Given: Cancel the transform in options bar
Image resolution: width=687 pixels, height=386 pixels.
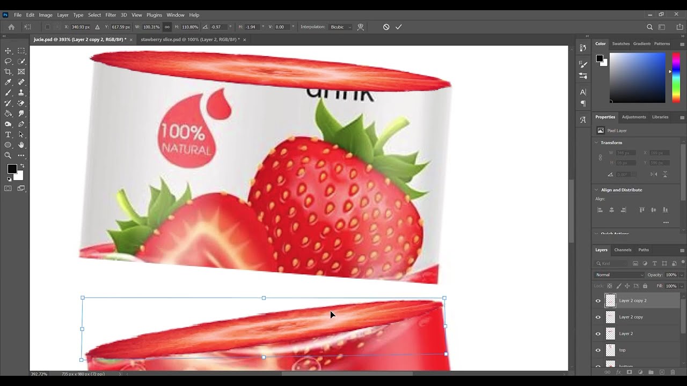Looking at the screenshot, I should pyautogui.click(x=386, y=27).
